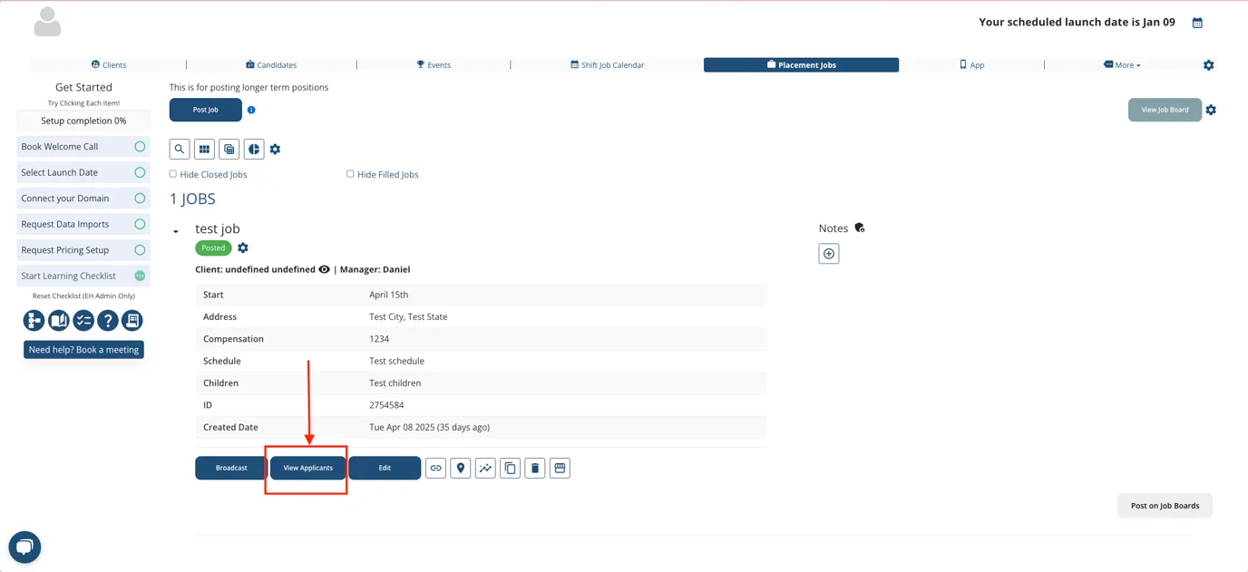Click Need help? Book a meeting

coord(83,350)
